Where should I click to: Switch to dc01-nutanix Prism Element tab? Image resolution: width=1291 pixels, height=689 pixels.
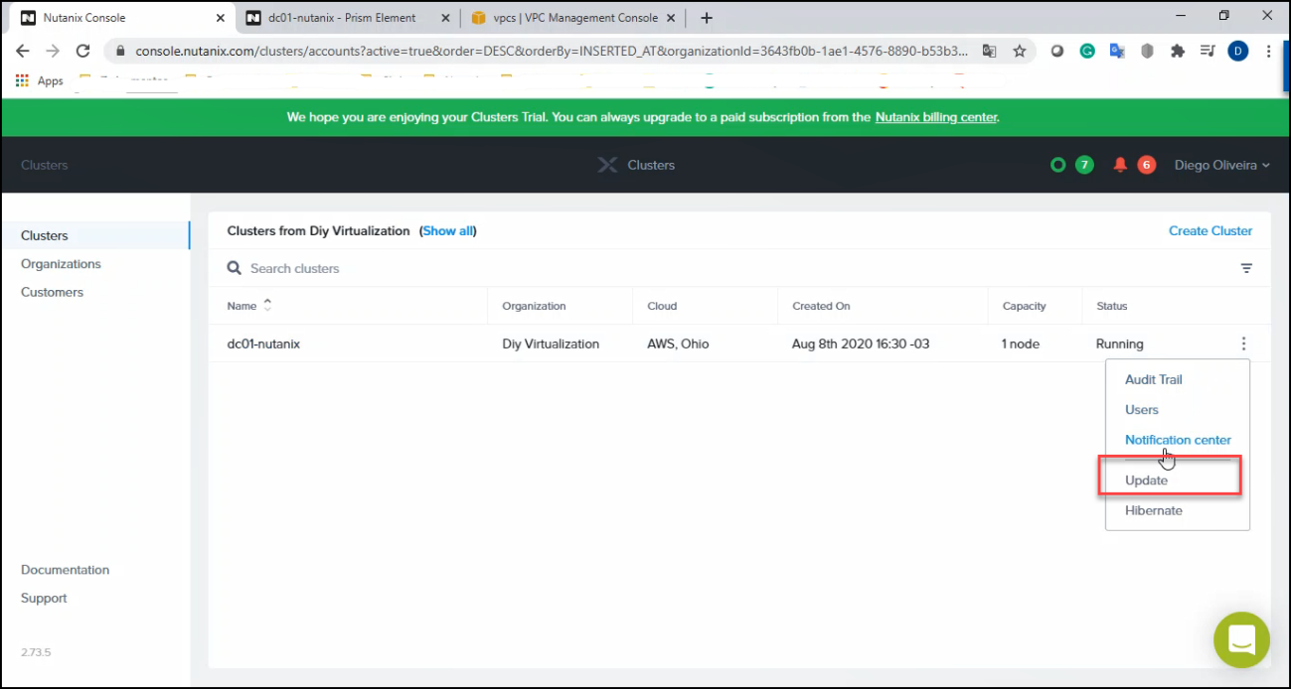pyautogui.click(x=342, y=18)
